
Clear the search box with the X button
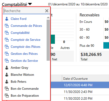click(x=47, y=11)
